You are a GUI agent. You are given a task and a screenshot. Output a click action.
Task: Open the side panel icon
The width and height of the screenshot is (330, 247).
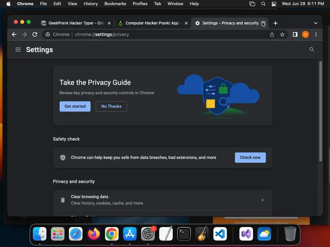coord(295,34)
